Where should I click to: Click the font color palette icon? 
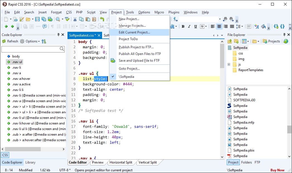tap(257, 27)
